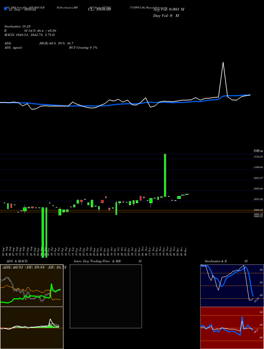
Task: Click the 'MACD: 1048.51, 1042.78, 5.73 D' line
Action: click(30, 35)
